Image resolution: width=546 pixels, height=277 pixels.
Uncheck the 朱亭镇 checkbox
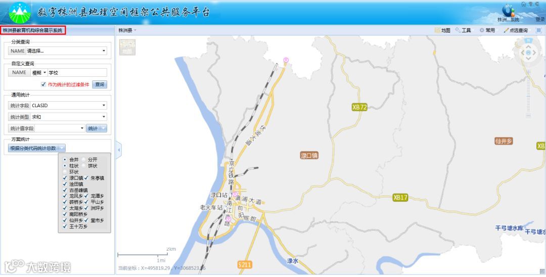point(86,178)
